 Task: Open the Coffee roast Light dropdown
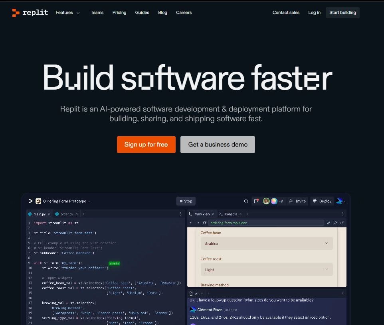pyautogui.click(x=267, y=270)
